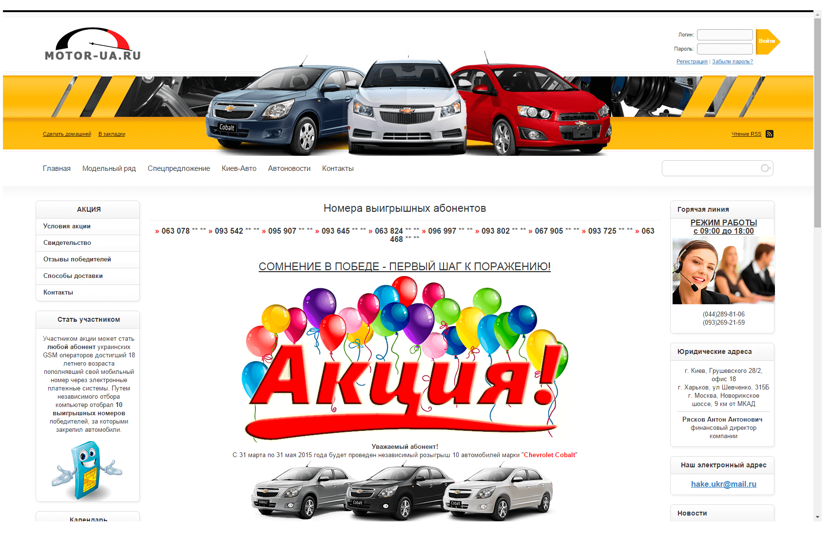Open Спецпредложение menu item

tap(179, 168)
